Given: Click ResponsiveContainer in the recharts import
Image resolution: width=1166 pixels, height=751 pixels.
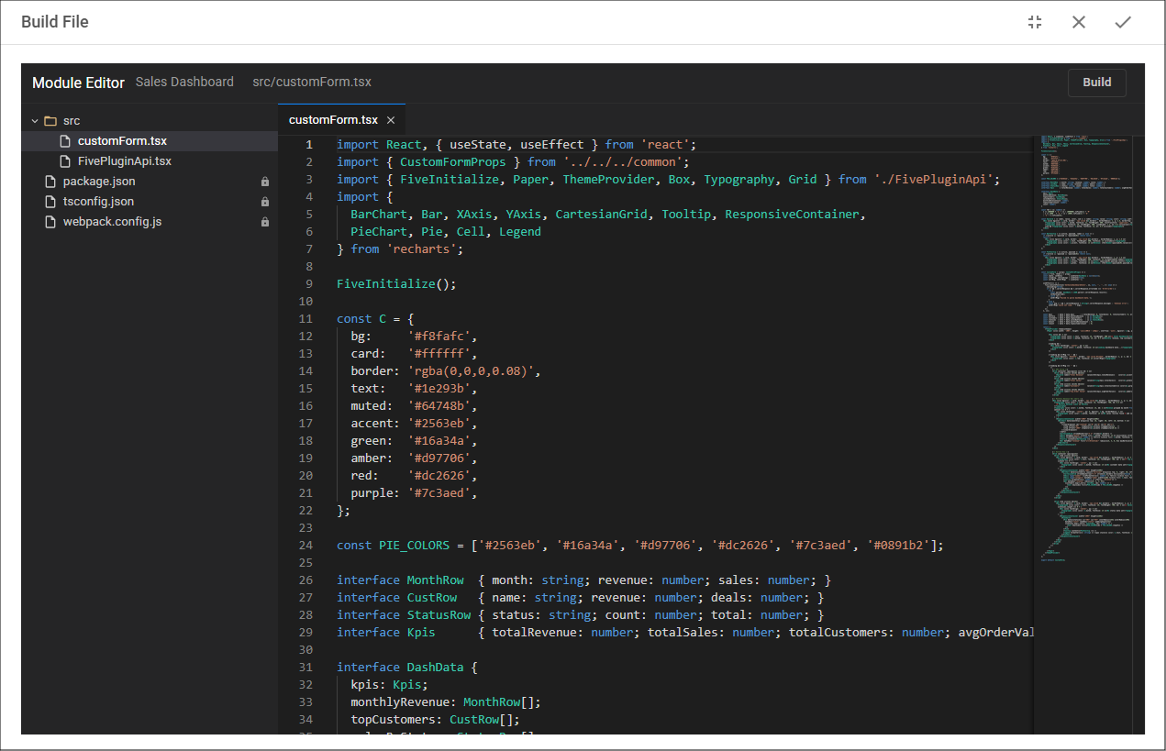Looking at the screenshot, I should tap(792, 215).
